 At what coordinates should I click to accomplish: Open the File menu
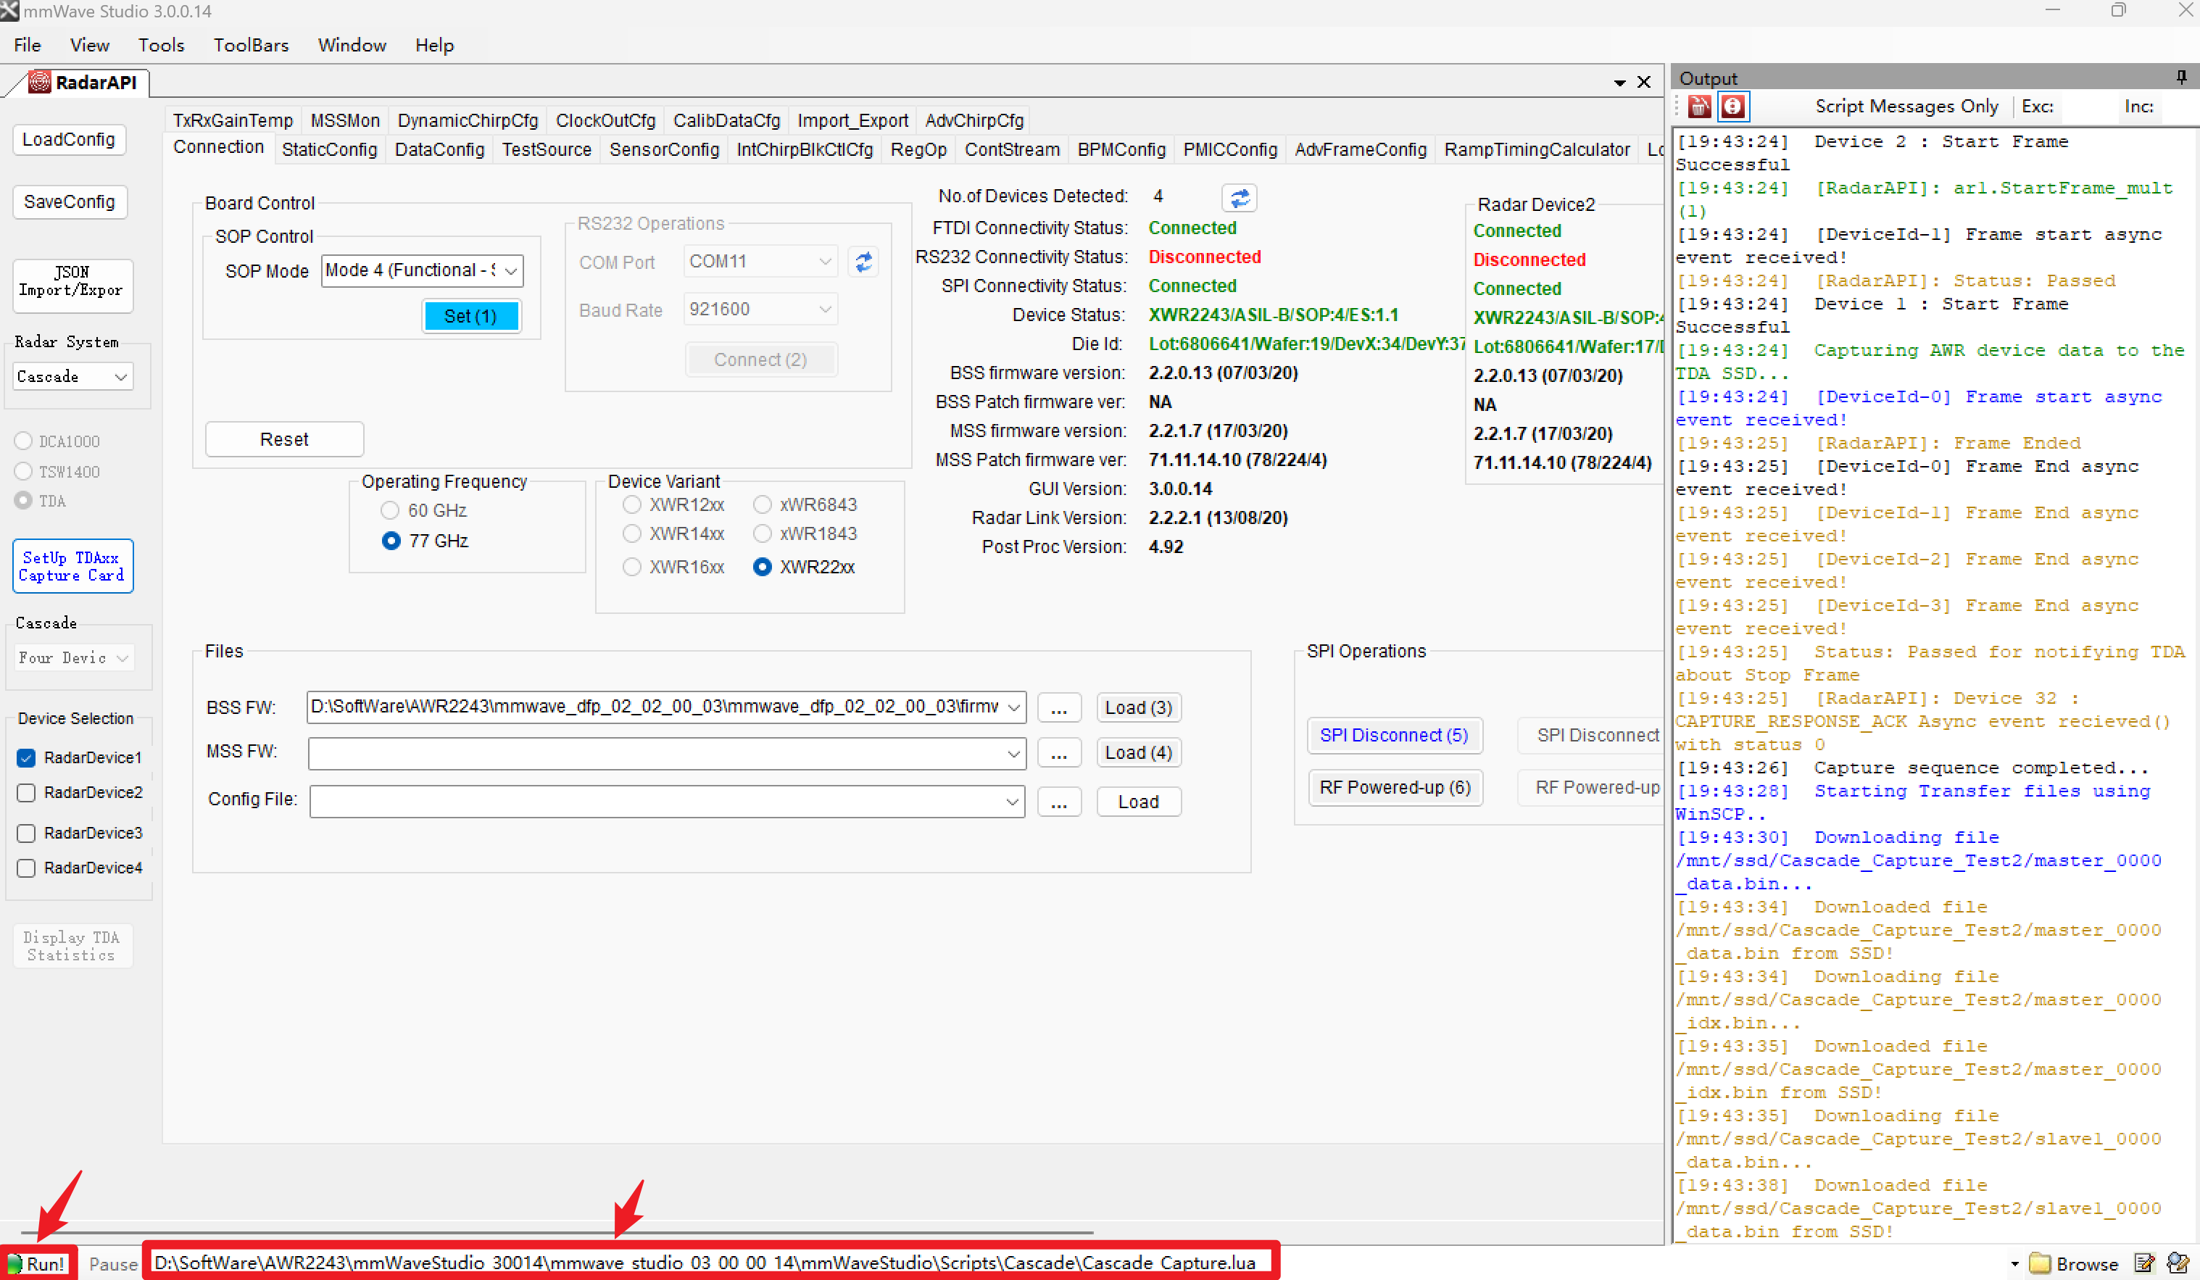point(27,44)
